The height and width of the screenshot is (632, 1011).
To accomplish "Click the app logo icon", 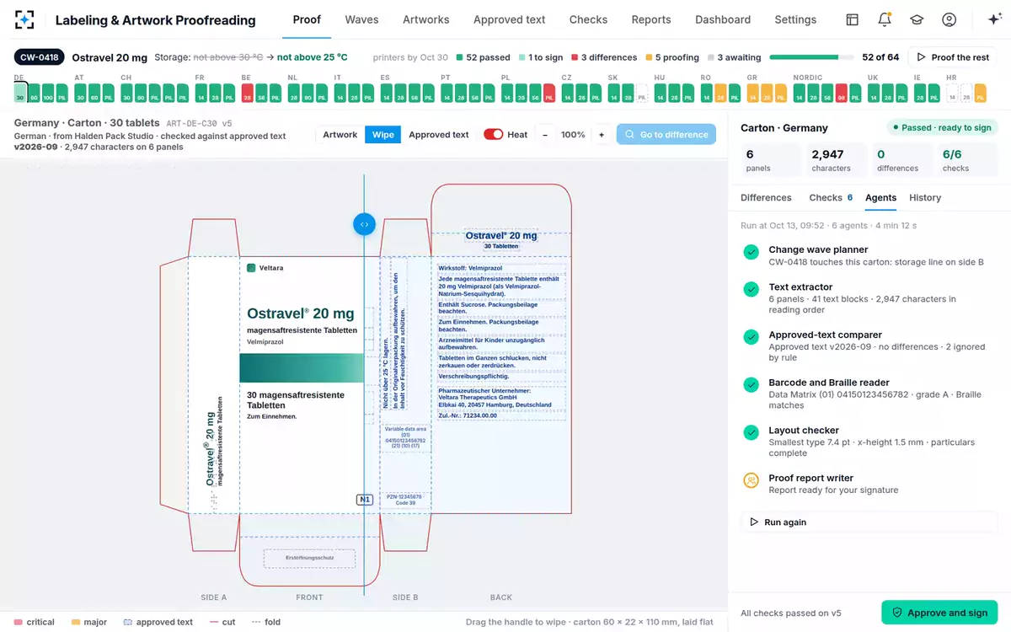I will pos(24,19).
